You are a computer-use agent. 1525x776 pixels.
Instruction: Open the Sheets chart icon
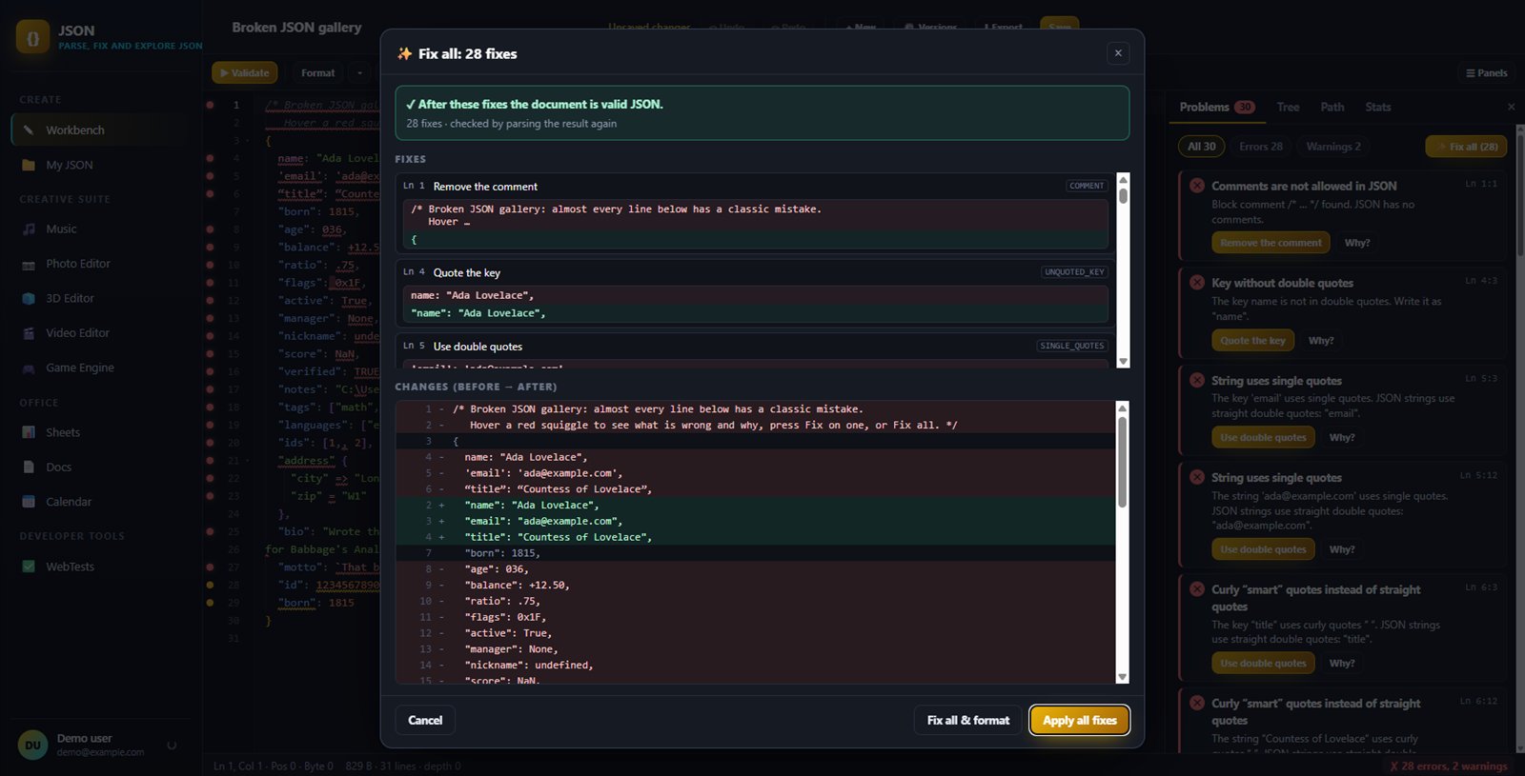29,432
